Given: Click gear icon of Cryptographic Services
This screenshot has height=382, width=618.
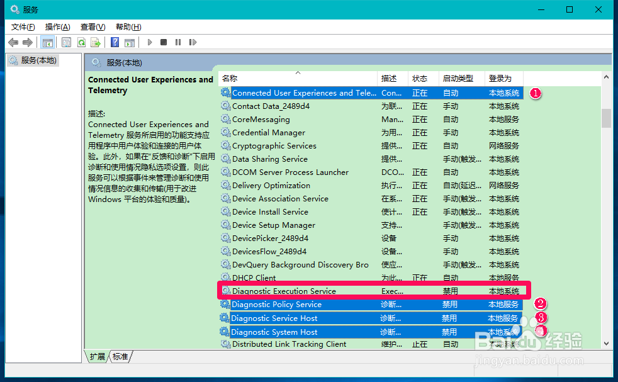Looking at the screenshot, I should [225, 145].
